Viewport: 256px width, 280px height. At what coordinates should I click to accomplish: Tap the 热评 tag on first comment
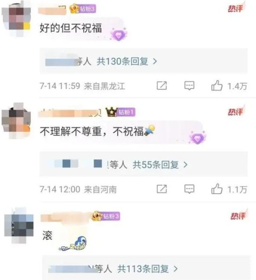[236, 8]
